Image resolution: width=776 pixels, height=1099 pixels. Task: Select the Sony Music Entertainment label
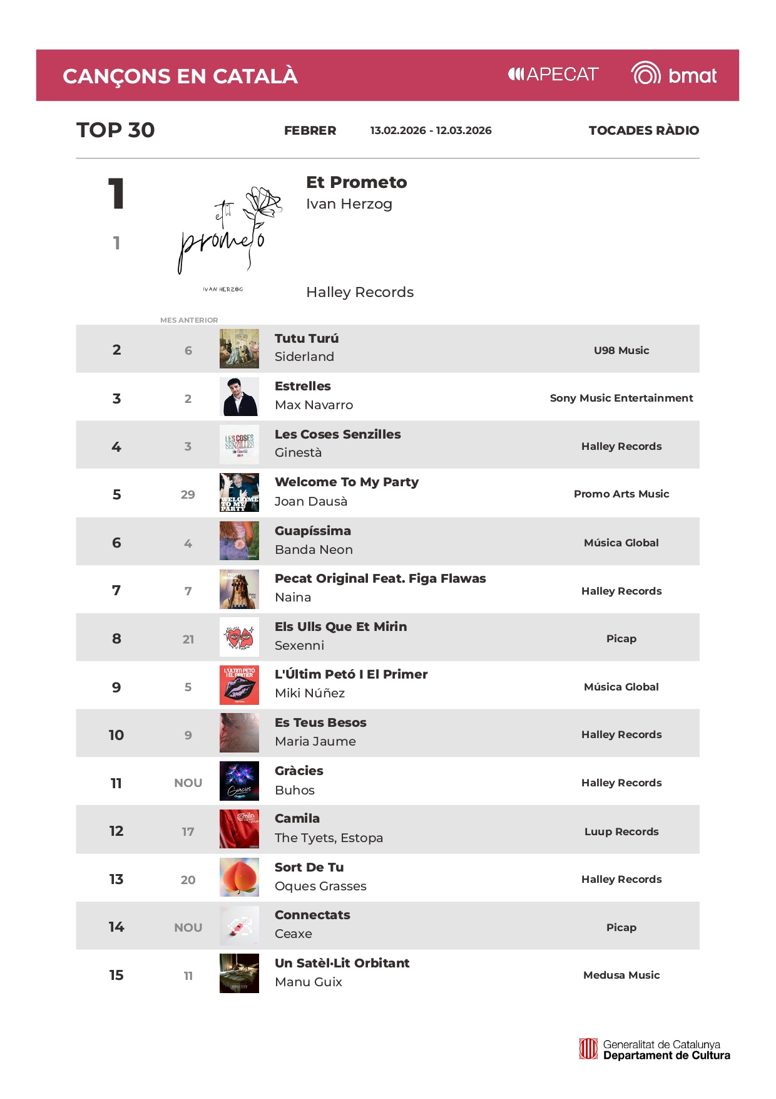621,398
